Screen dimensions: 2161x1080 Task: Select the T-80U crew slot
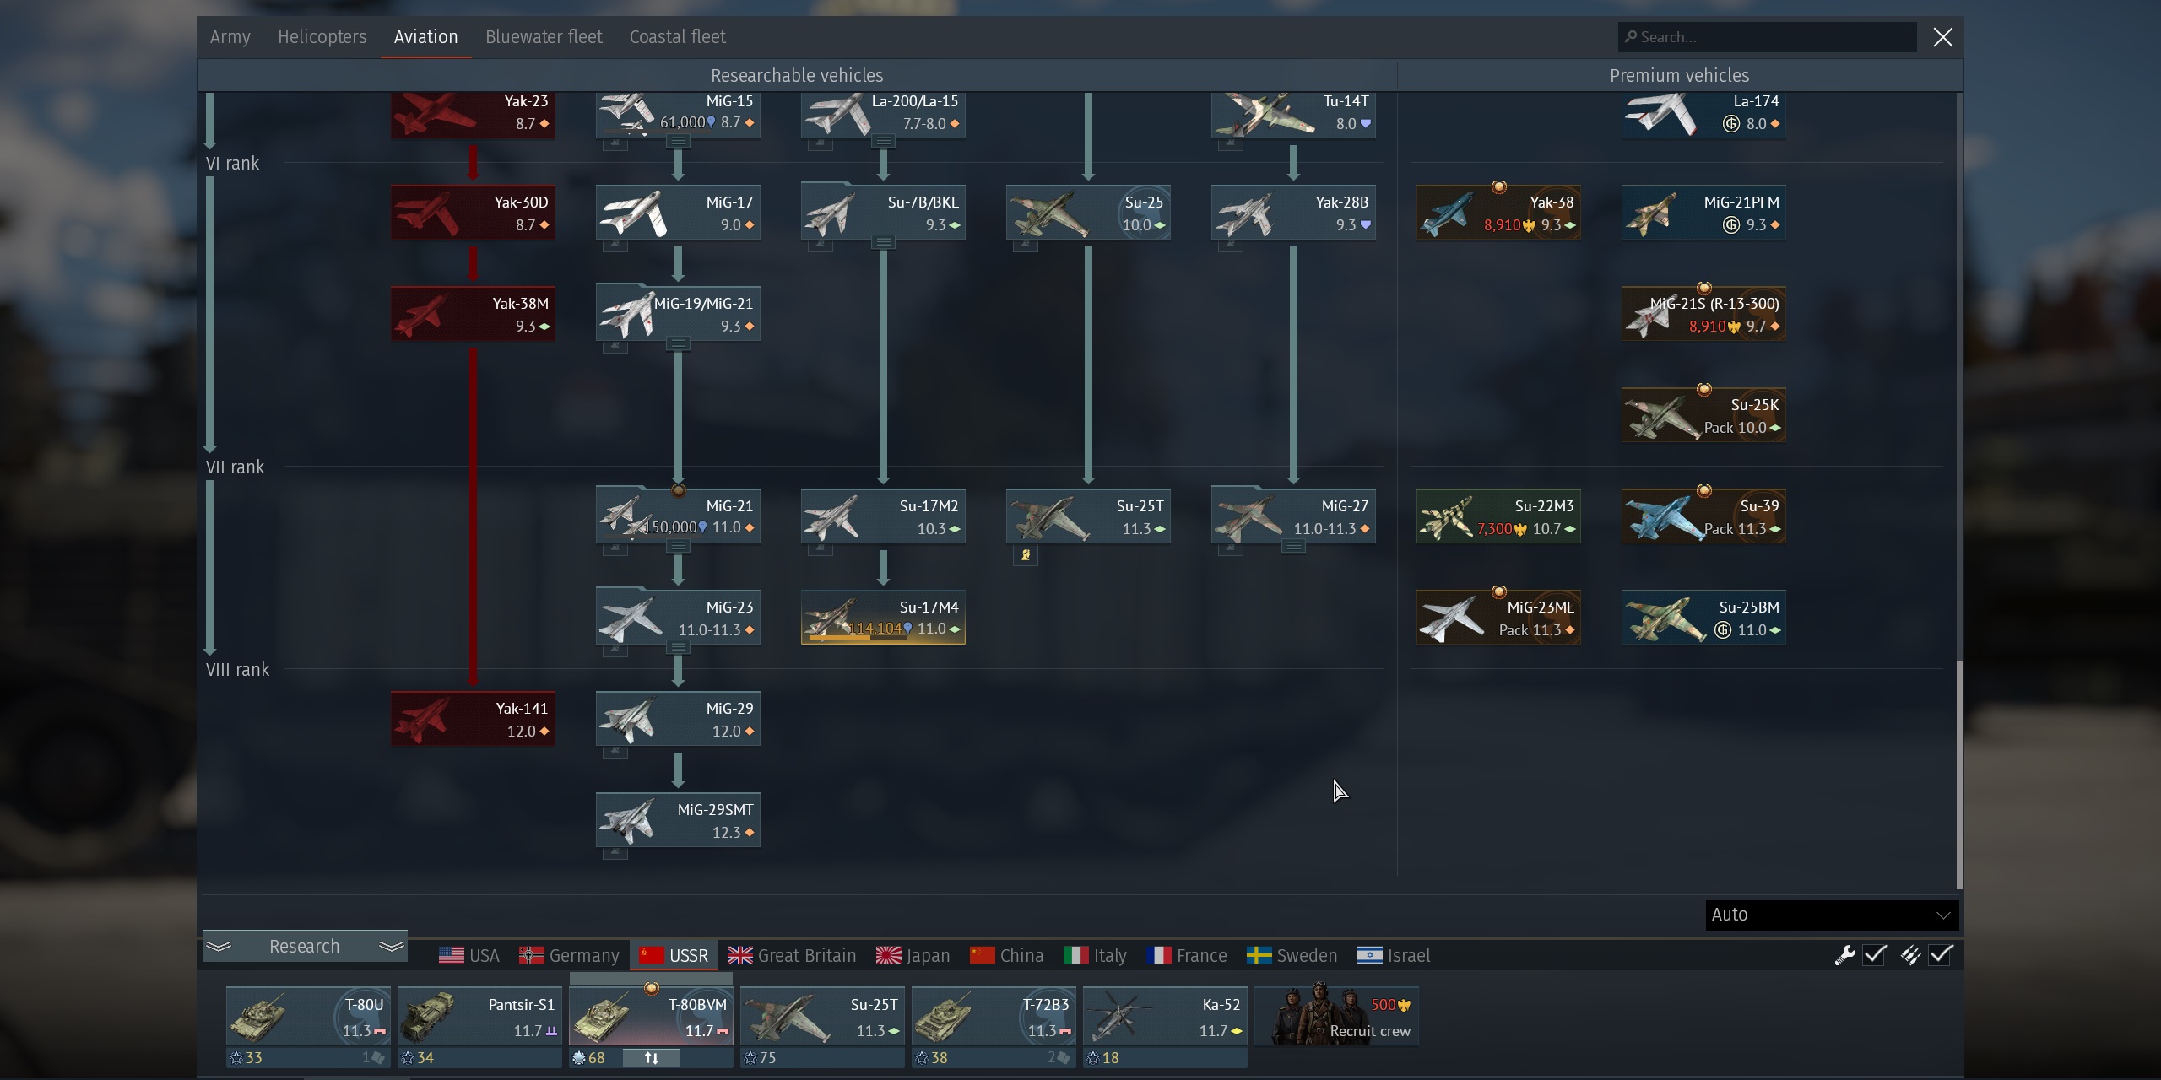(308, 1016)
